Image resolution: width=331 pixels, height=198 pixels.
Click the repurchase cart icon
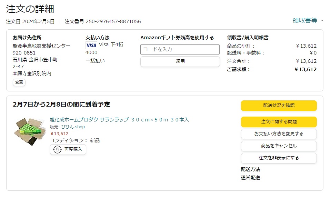(57, 149)
